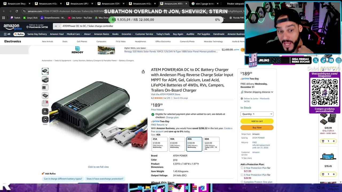342x192 pixels.
Task: Open Groceries nav dropdown
Action: [127, 34]
